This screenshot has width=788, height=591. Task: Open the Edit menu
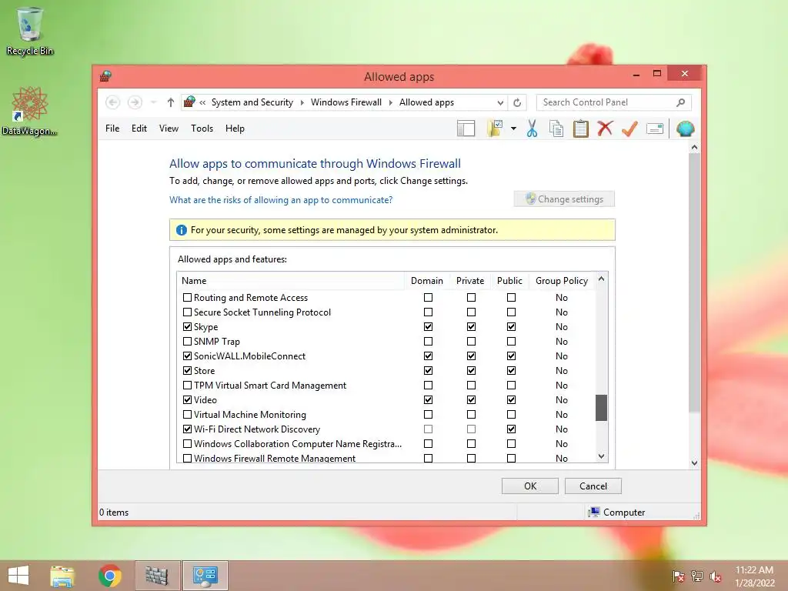click(x=139, y=129)
